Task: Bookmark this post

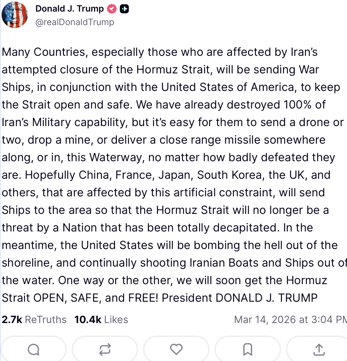Action: (248, 349)
